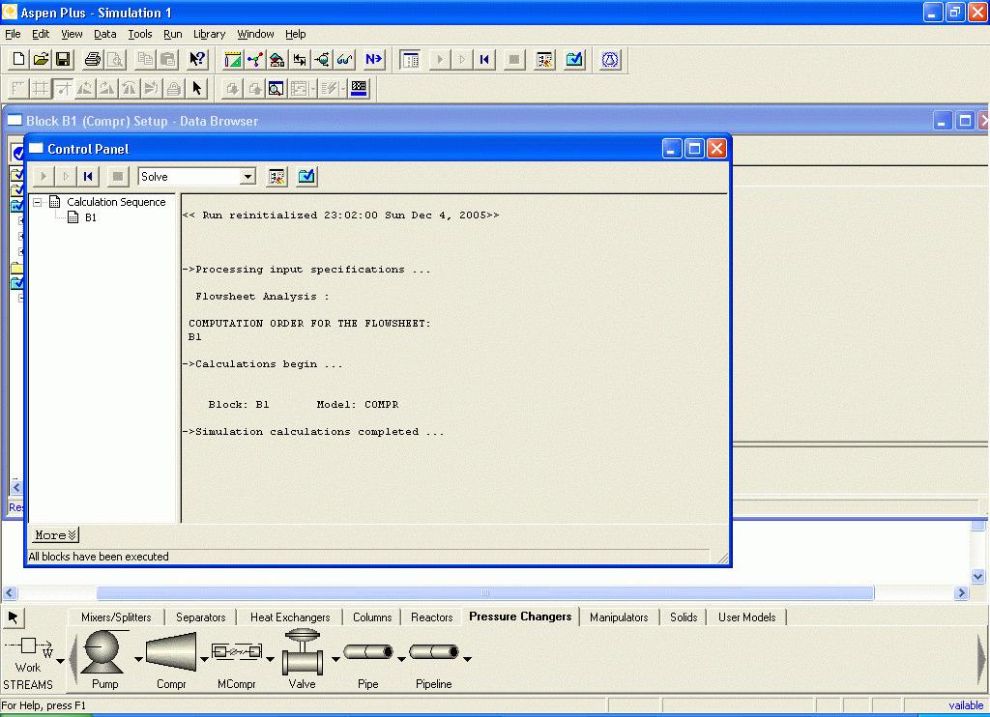
Task: Click the horizontal scrollbar left arrow
Action: point(10,592)
